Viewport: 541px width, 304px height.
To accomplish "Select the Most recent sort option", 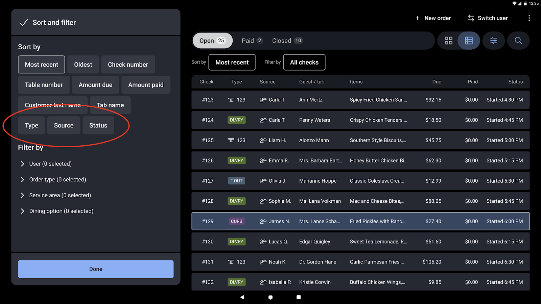I will point(41,64).
